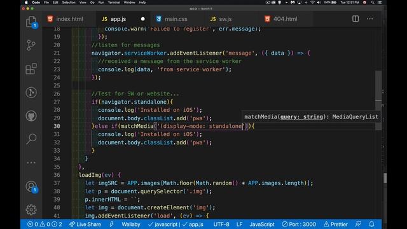
Task: Open the Go menu
Action: point(92,3)
